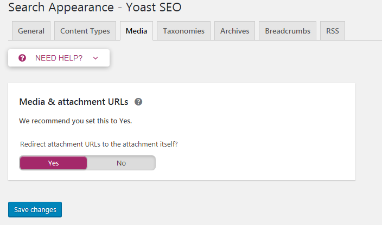Open the RSS tab

click(333, 31)
